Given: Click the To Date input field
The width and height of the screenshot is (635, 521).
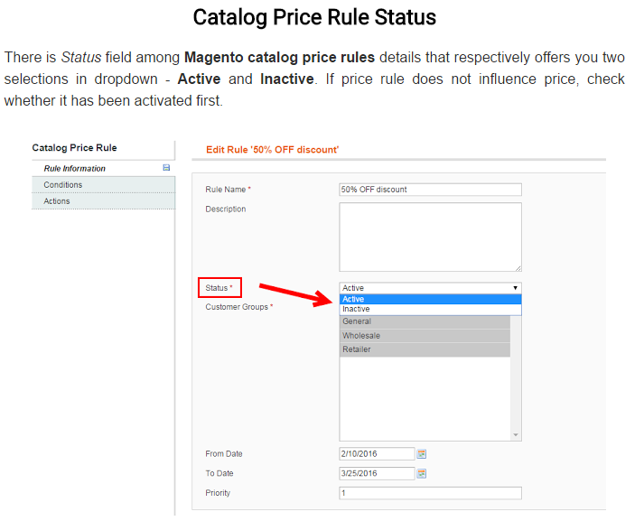Looking at the screenshot, I should coord(376,473).
